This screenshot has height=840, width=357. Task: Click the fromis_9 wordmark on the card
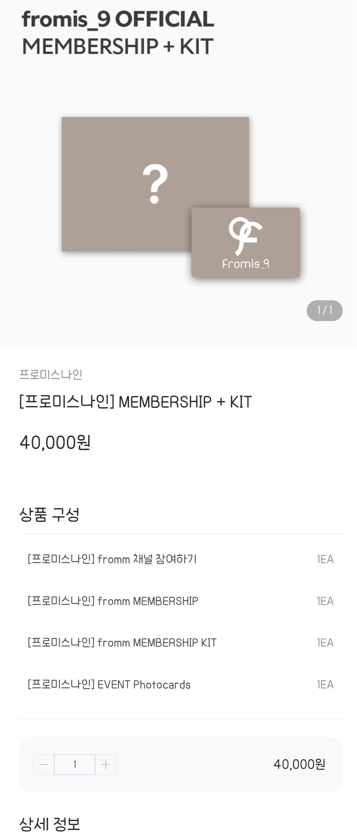point(245,263)
